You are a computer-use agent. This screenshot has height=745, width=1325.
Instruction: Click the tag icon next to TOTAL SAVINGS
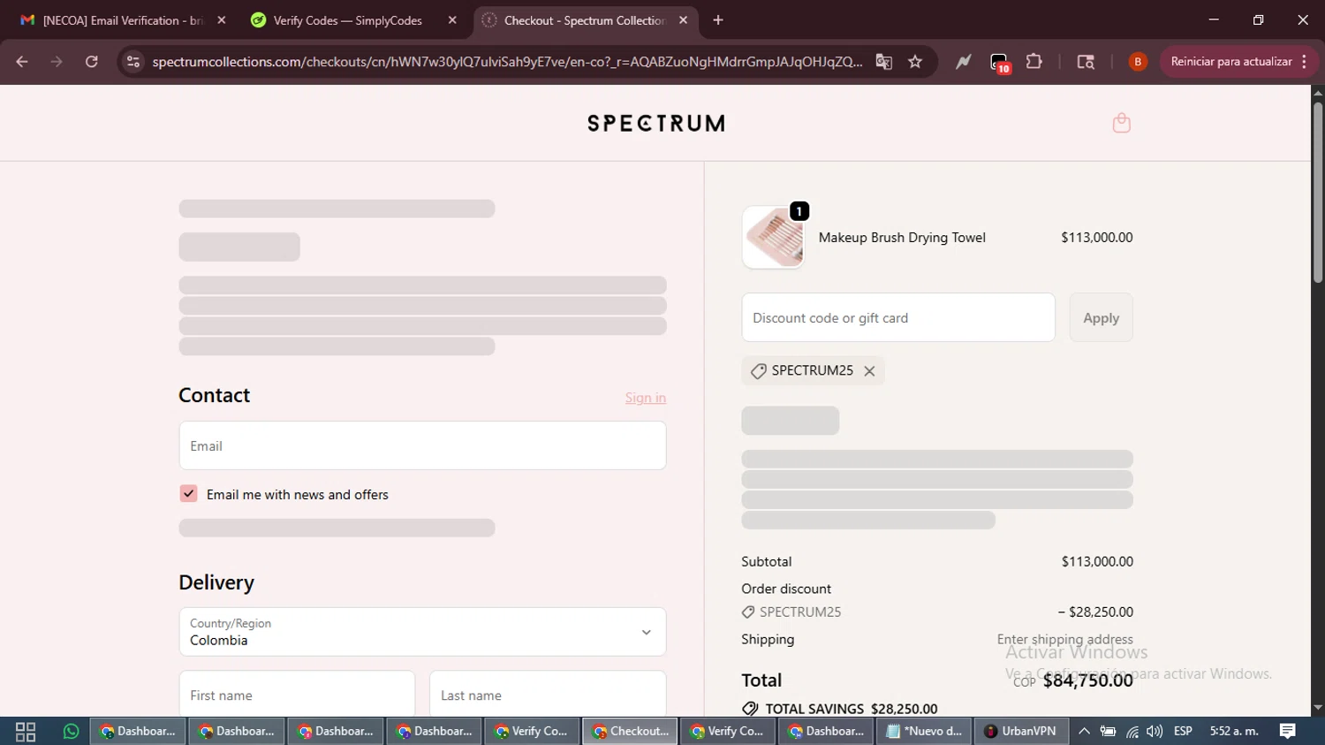pyautogui.click(x=750, y=709)
